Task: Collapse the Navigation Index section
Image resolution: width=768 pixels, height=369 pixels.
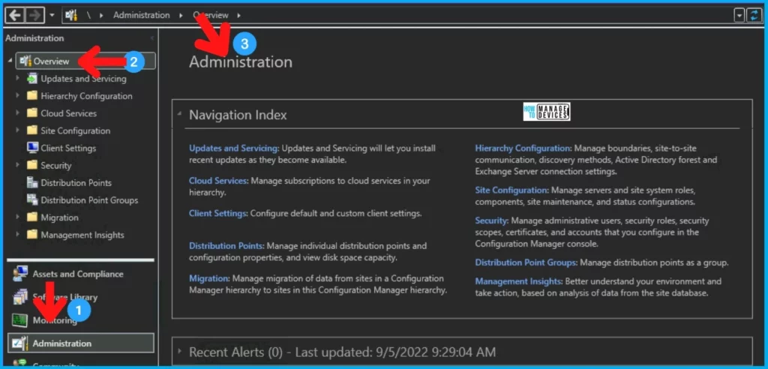Action: pos(179,114)
